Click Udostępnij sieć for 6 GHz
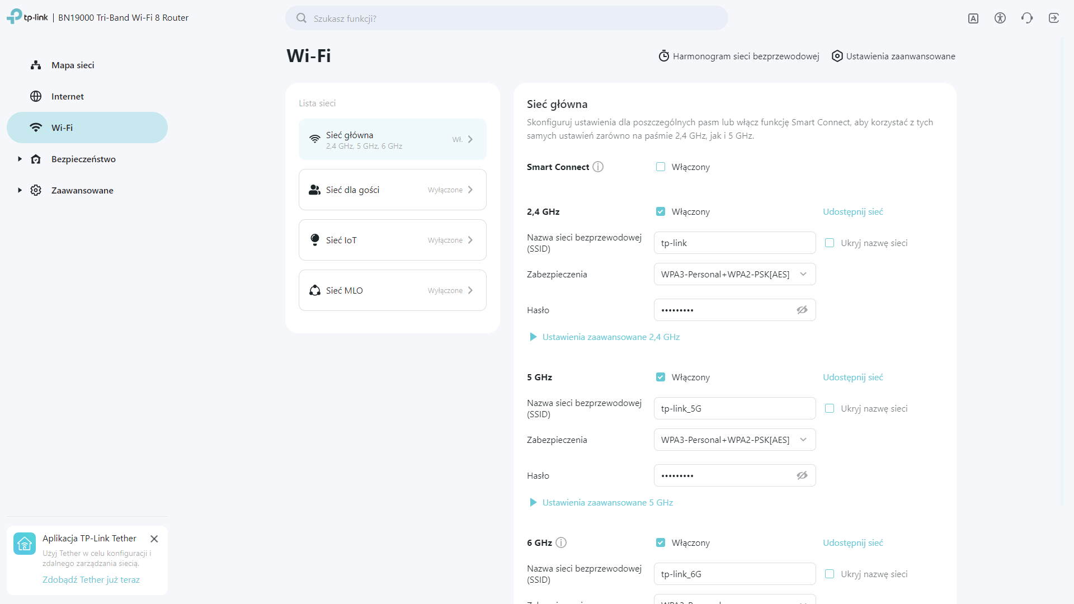The image size is (1074, 604). [853, 542]
